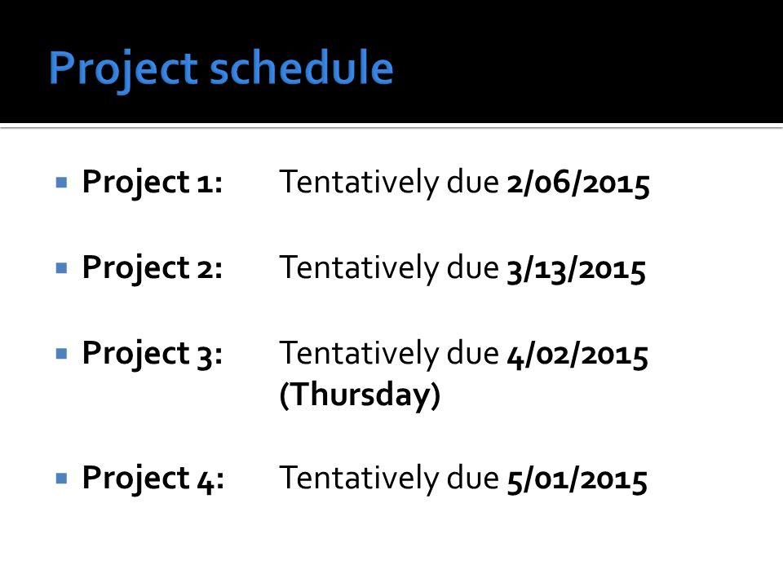Click the Project 3 bullet marker
Screen dimensions: 783x587
(62, 354)
